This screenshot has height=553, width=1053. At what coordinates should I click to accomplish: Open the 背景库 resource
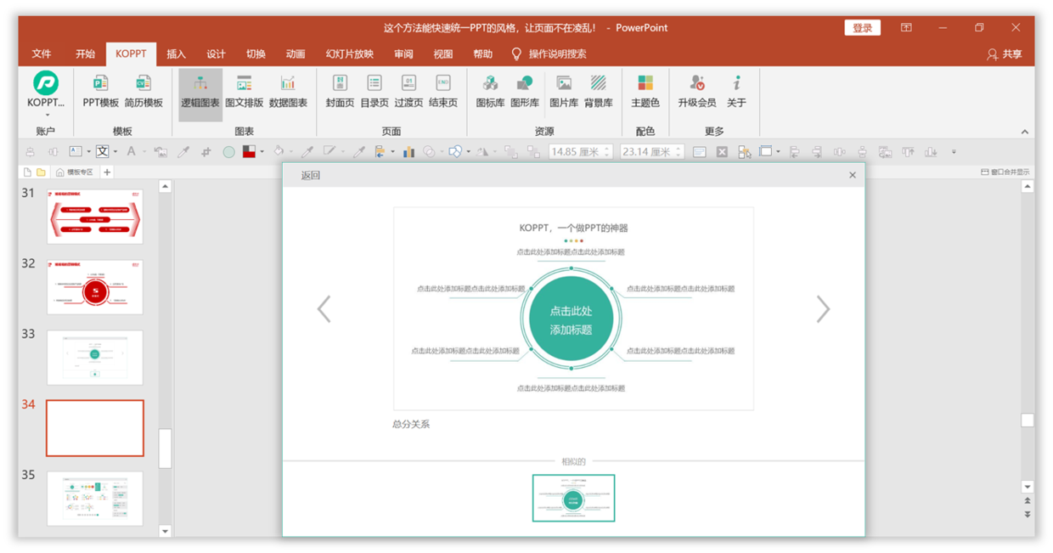pos(599,91)
